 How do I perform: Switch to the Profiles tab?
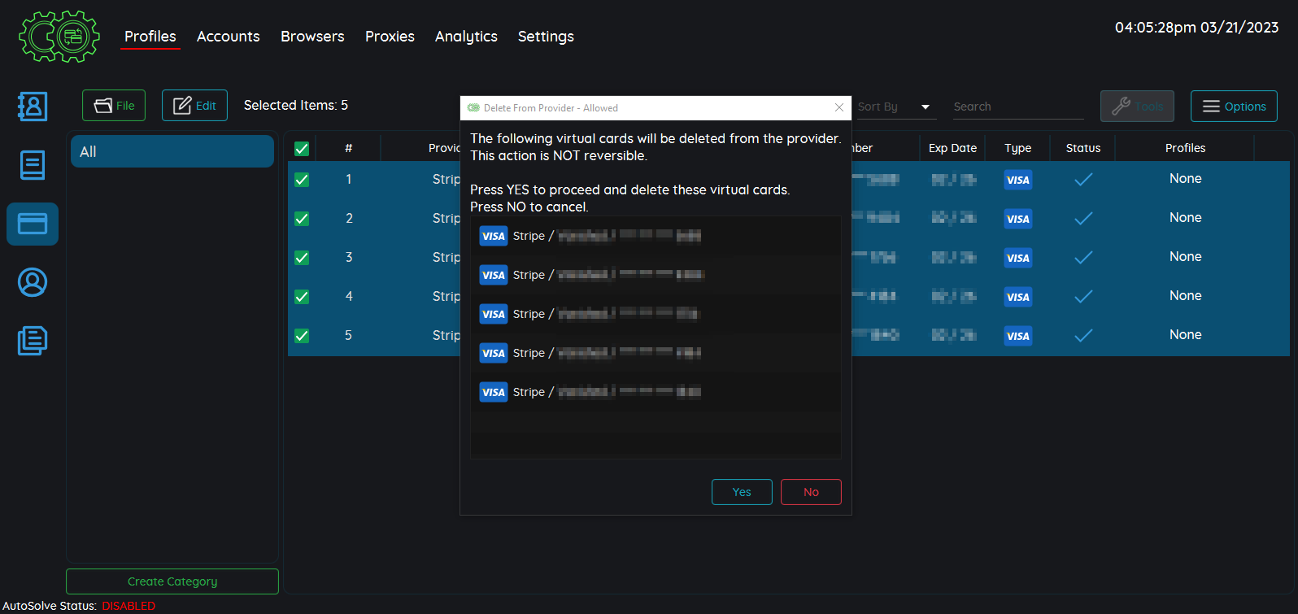[150, 37]
